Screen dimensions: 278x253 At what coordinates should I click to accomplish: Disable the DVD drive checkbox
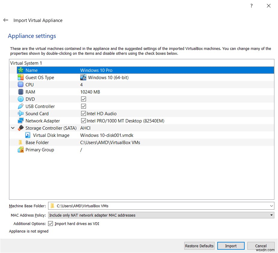tap(83, 99)
